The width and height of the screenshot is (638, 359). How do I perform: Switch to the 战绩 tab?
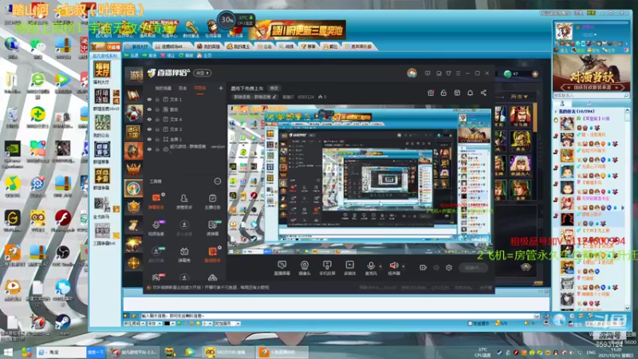pos(286,46)
